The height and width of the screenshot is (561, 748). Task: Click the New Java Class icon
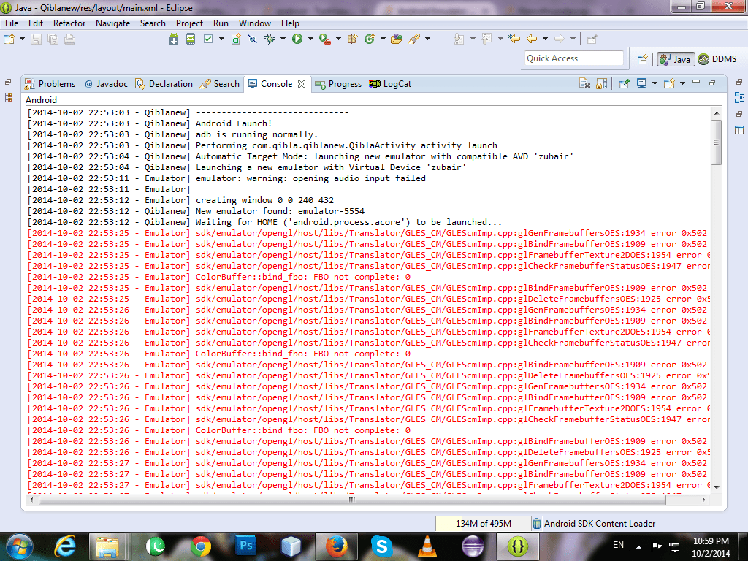[370, 39]
